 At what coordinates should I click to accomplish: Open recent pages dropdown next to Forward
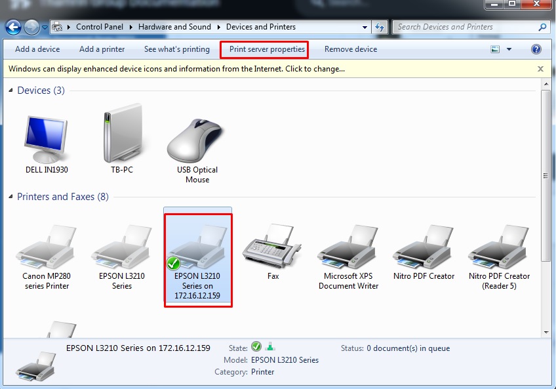pos(45,28)
